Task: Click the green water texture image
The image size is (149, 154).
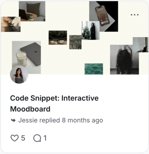Action: click(94, 69)
